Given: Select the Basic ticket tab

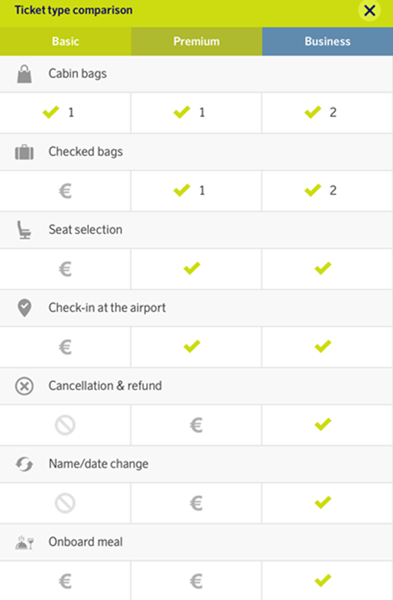Looking at the screenshot, I should click(65, 41).
